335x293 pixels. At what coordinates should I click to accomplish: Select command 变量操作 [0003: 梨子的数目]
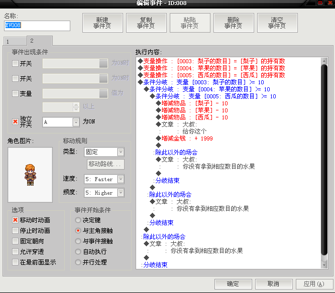coord(211,61)
